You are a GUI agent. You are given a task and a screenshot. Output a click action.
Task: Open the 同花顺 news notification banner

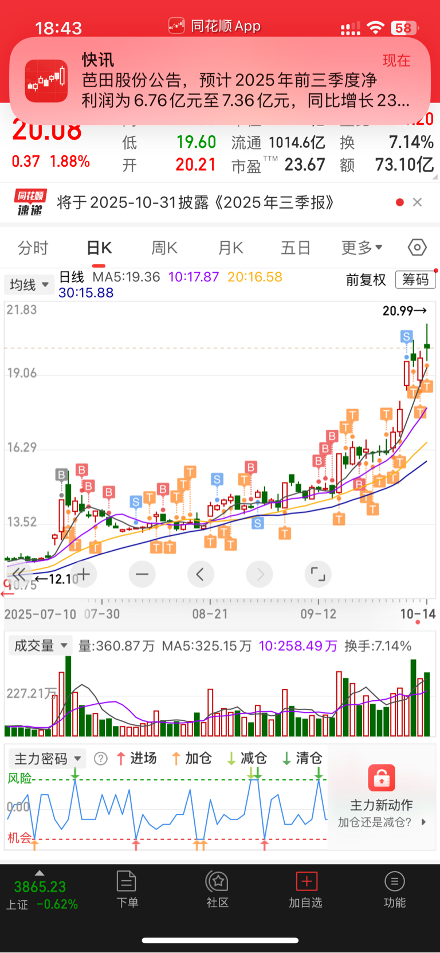click(220, 81)
